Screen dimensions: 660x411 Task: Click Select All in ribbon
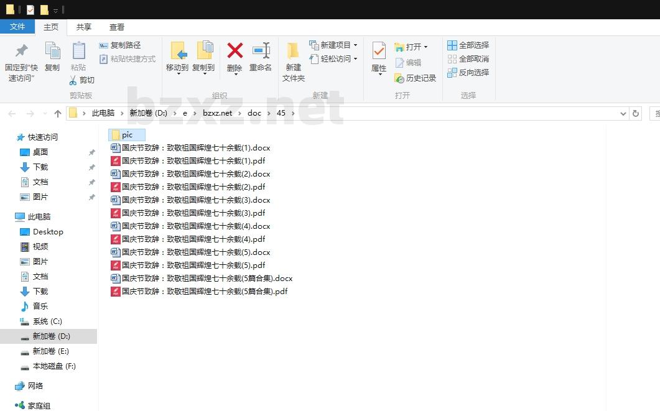click(x=468, y=45)
